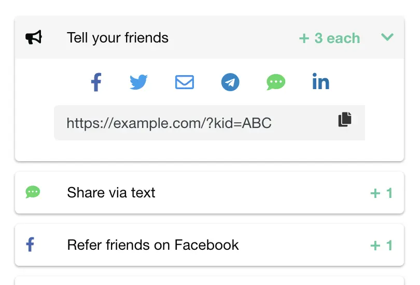Click the Facebook icon beside Refer friends

coord(30,245)
